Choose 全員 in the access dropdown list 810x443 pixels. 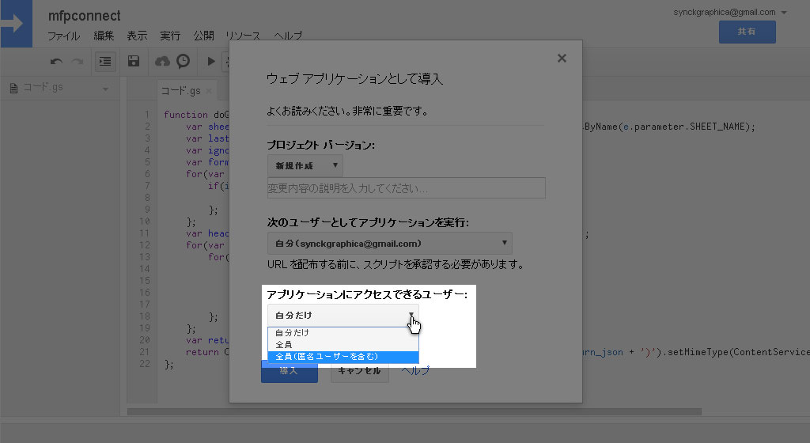(x=343, y=345)
